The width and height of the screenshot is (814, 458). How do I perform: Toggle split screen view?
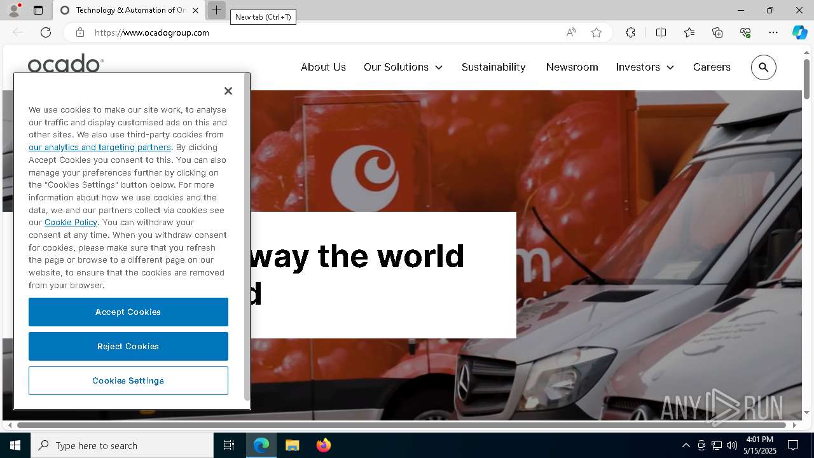coord(661,32)
